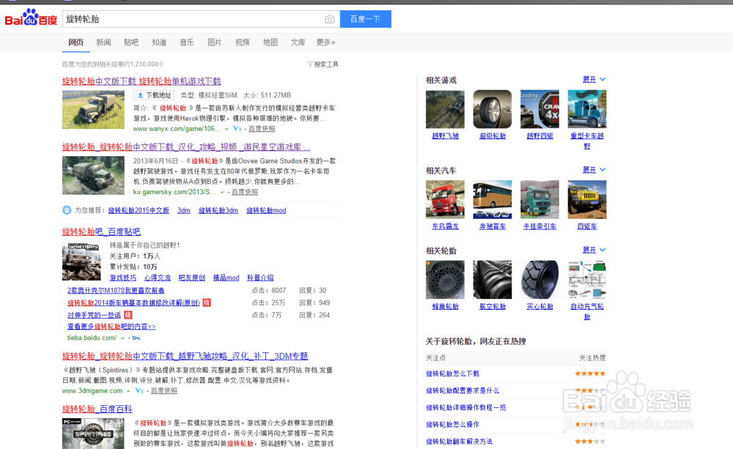
Task: Open the 旋转轮胎中文版下载 first result title
Action: coord(141,81)
